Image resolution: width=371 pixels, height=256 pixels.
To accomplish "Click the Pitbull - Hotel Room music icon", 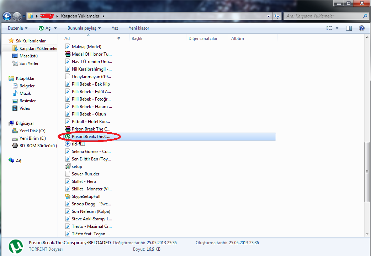I will tap(68, 122).
